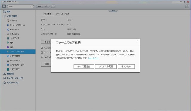Open ネットワーク network settings icon
This screenshot has height=111, width=191.
coord(8,29)
